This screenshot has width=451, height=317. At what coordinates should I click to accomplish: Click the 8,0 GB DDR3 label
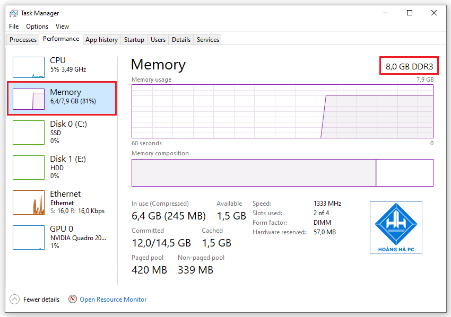click(409, 65)
